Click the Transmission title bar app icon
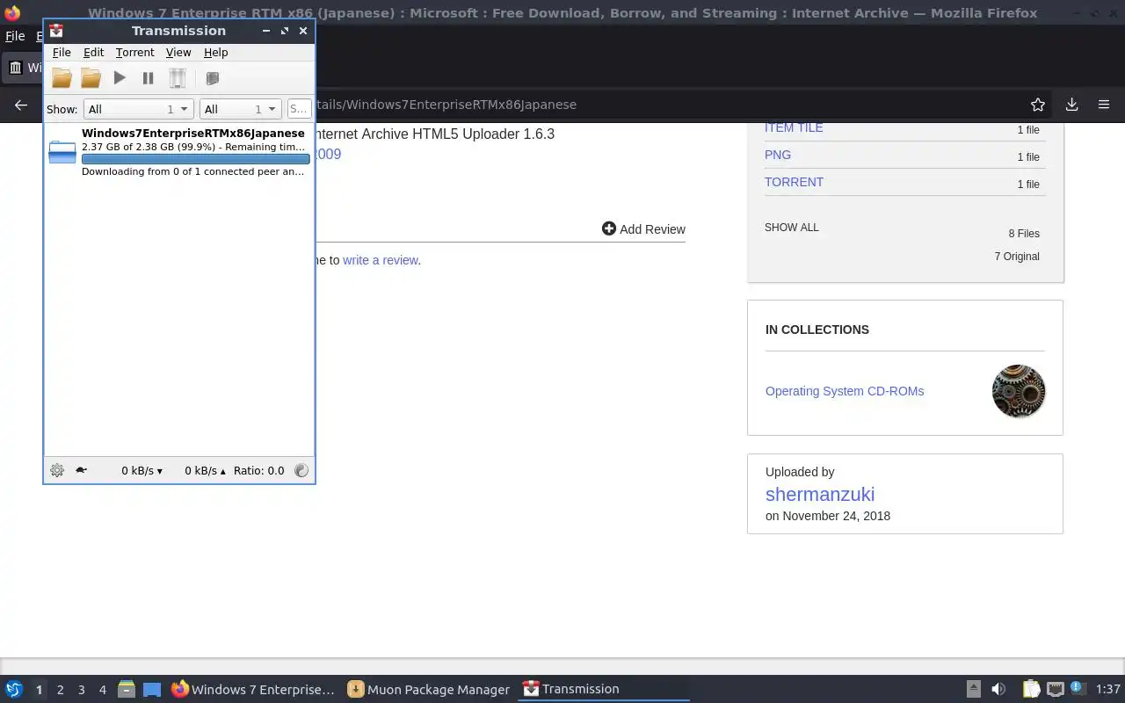The height and width of the screenshot is (703, 1125). coord(56,31)
